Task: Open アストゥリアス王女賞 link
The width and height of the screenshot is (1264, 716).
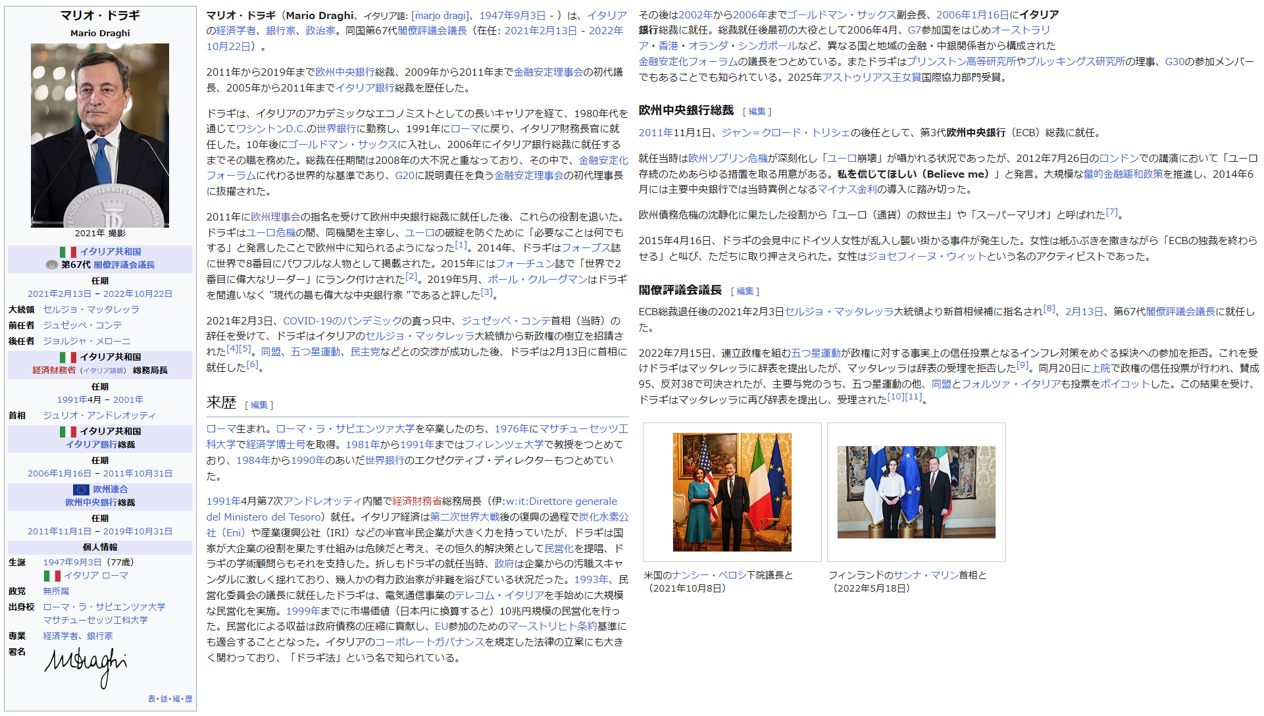Action: [872, 78]
